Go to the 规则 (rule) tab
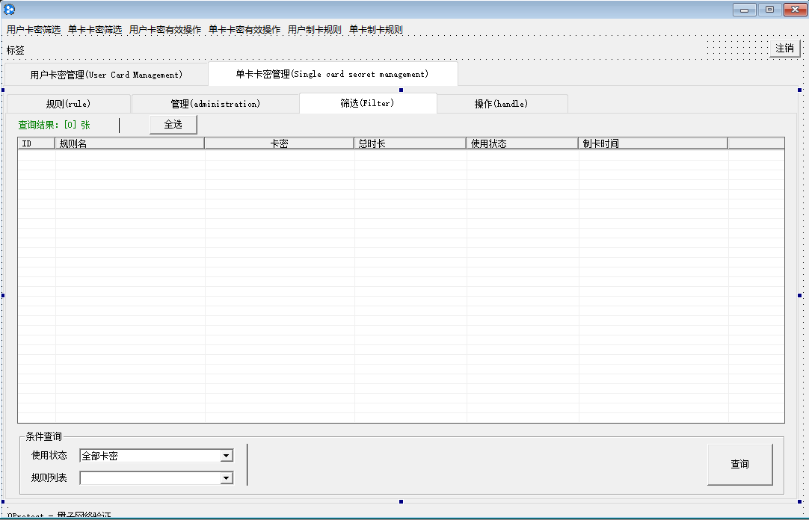This screenshot has height=520, width=809. click(x=68, y=104)
